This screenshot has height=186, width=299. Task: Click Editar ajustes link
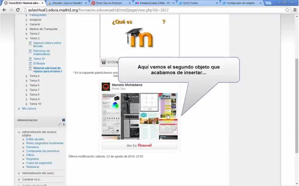pyautogui.click(x=35, y=139)
